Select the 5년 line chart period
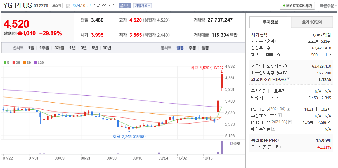 pyautogui.click(x=95, y=48)
